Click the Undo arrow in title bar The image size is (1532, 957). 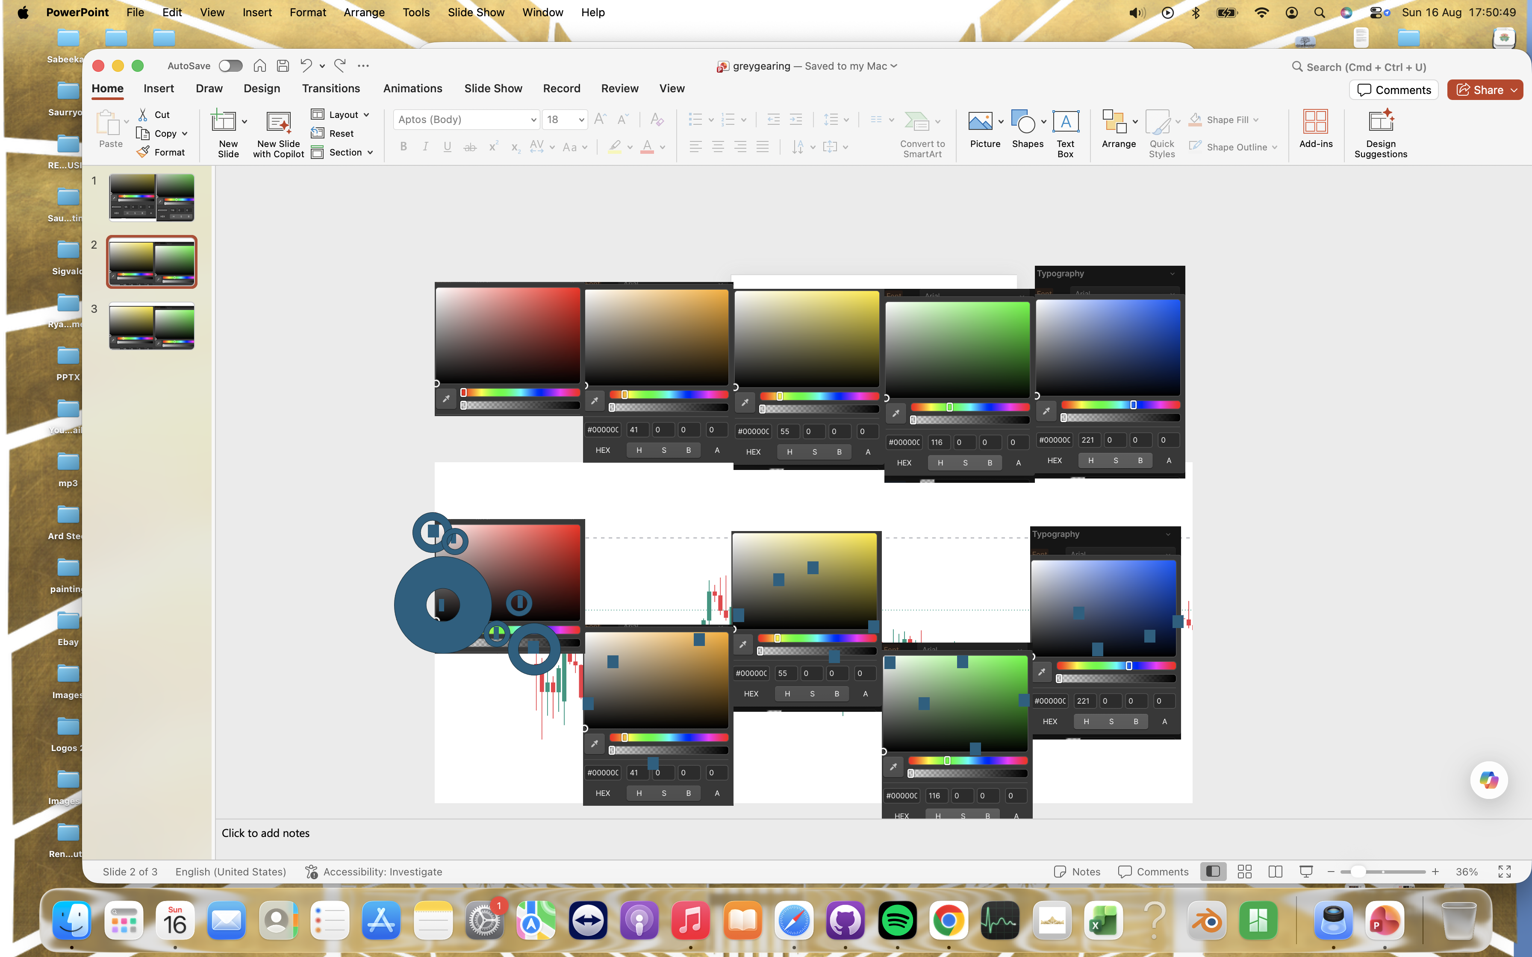pos(306,65)
